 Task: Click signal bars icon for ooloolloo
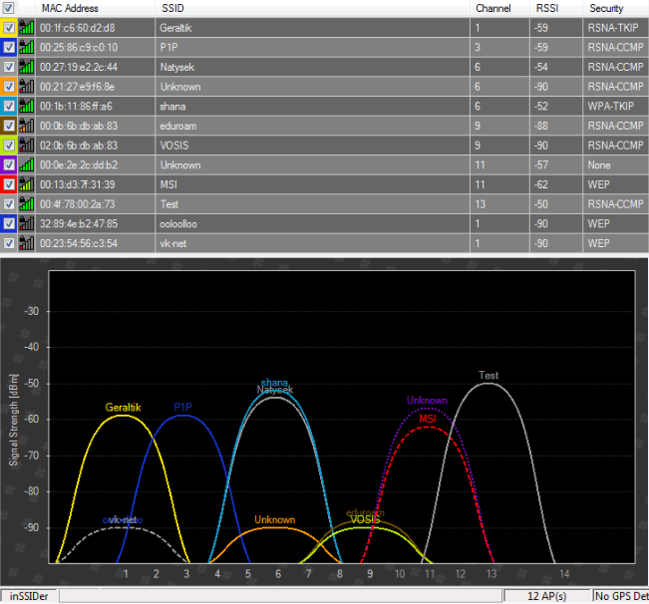point(27,224)
